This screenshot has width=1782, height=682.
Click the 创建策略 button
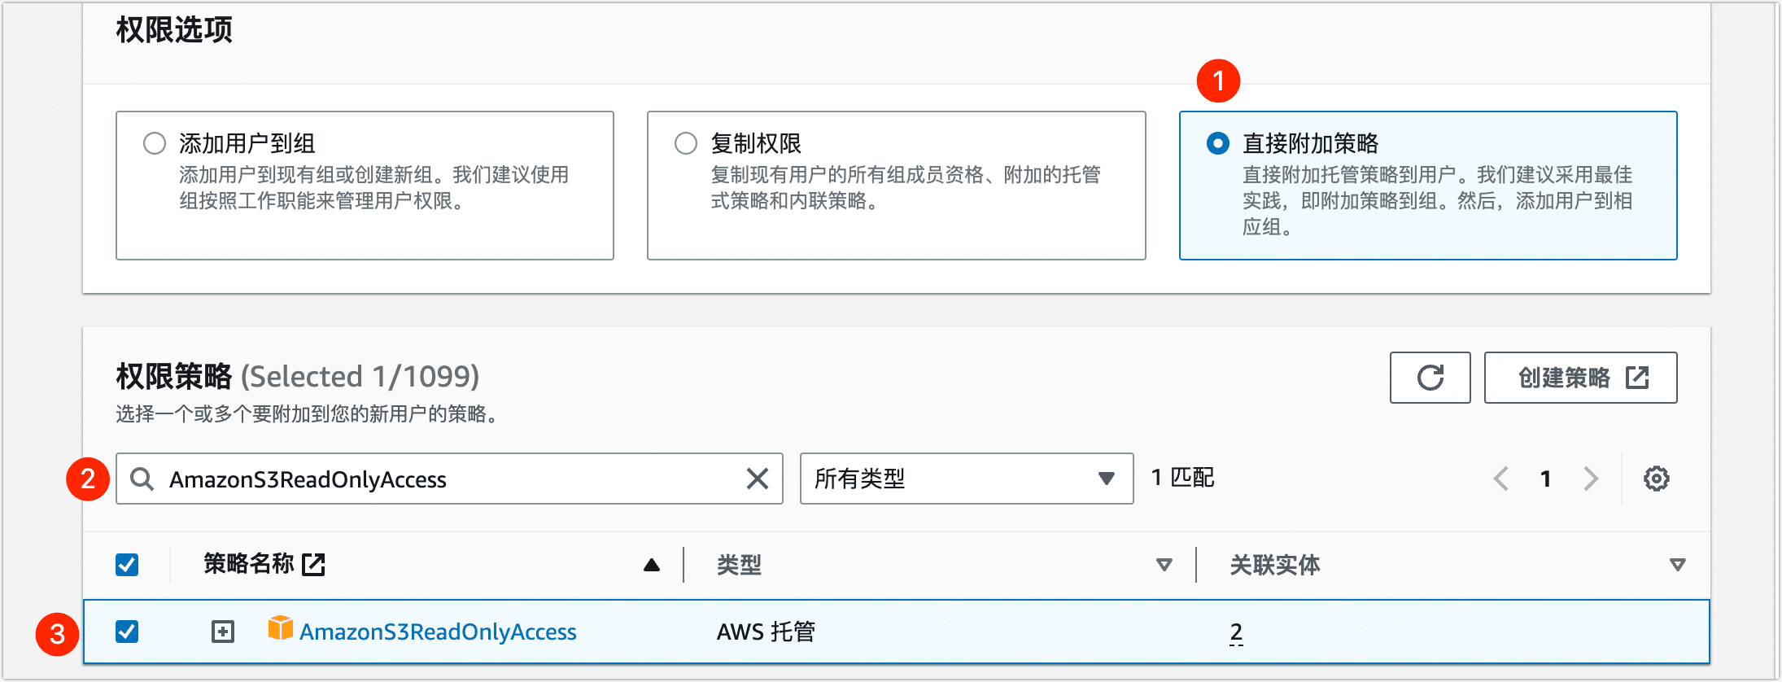[1580, 378]
